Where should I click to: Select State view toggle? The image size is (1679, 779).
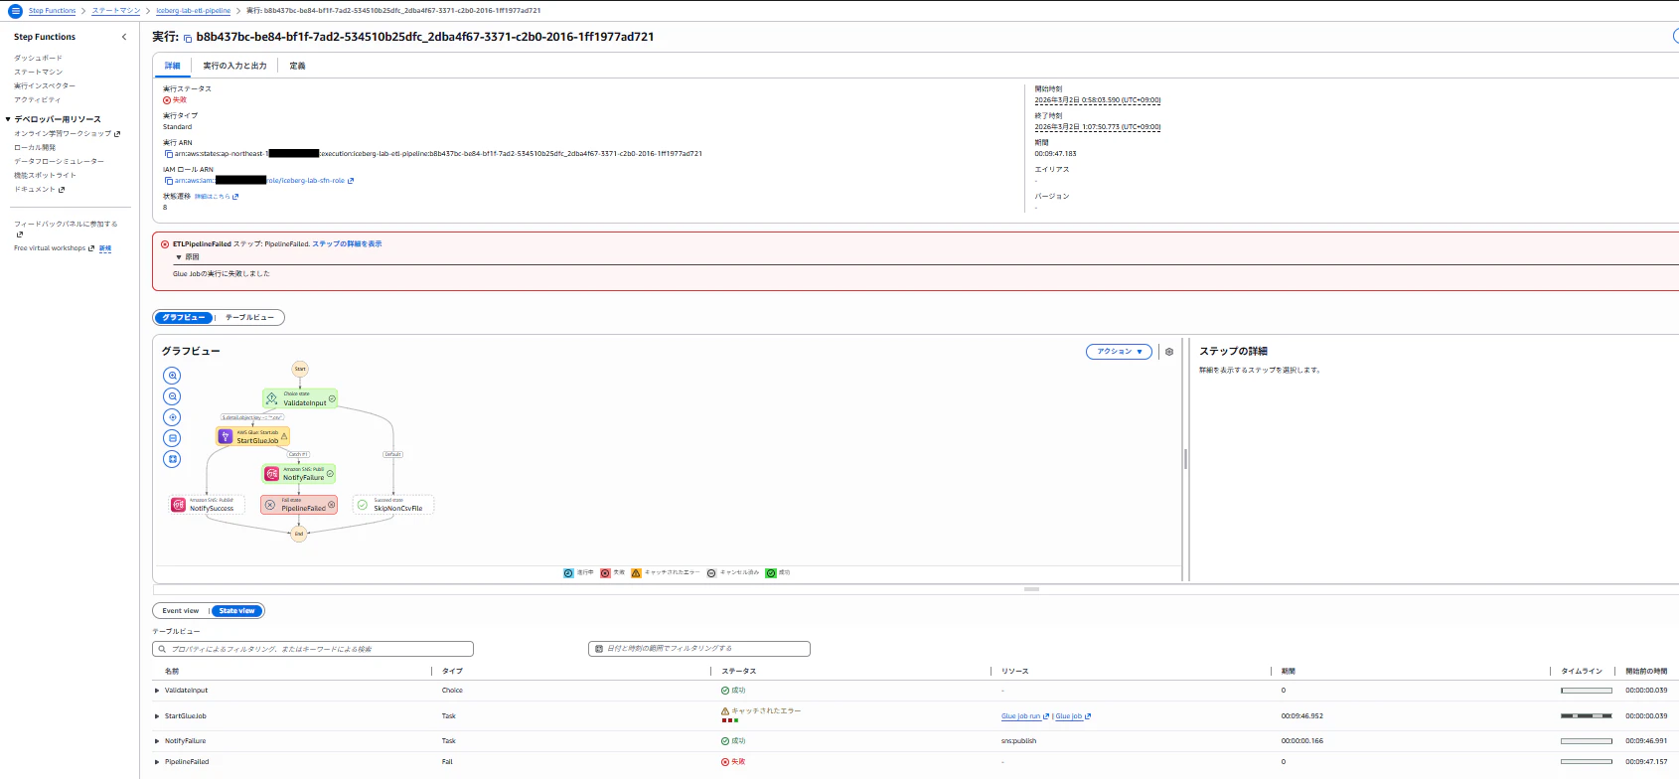click(237, 611)
